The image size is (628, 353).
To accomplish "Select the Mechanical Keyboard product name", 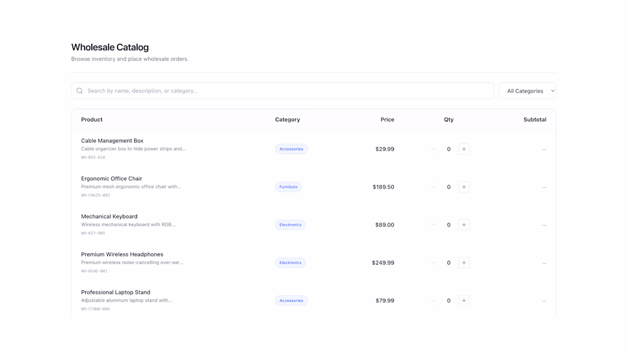I will click(x=110, y=217).
